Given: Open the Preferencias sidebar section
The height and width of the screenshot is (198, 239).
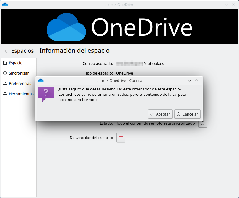Looking at the screenshot, I should coord(19,84).
